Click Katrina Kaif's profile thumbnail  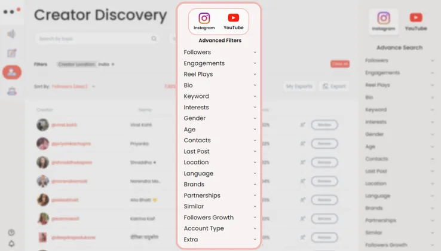43,219
